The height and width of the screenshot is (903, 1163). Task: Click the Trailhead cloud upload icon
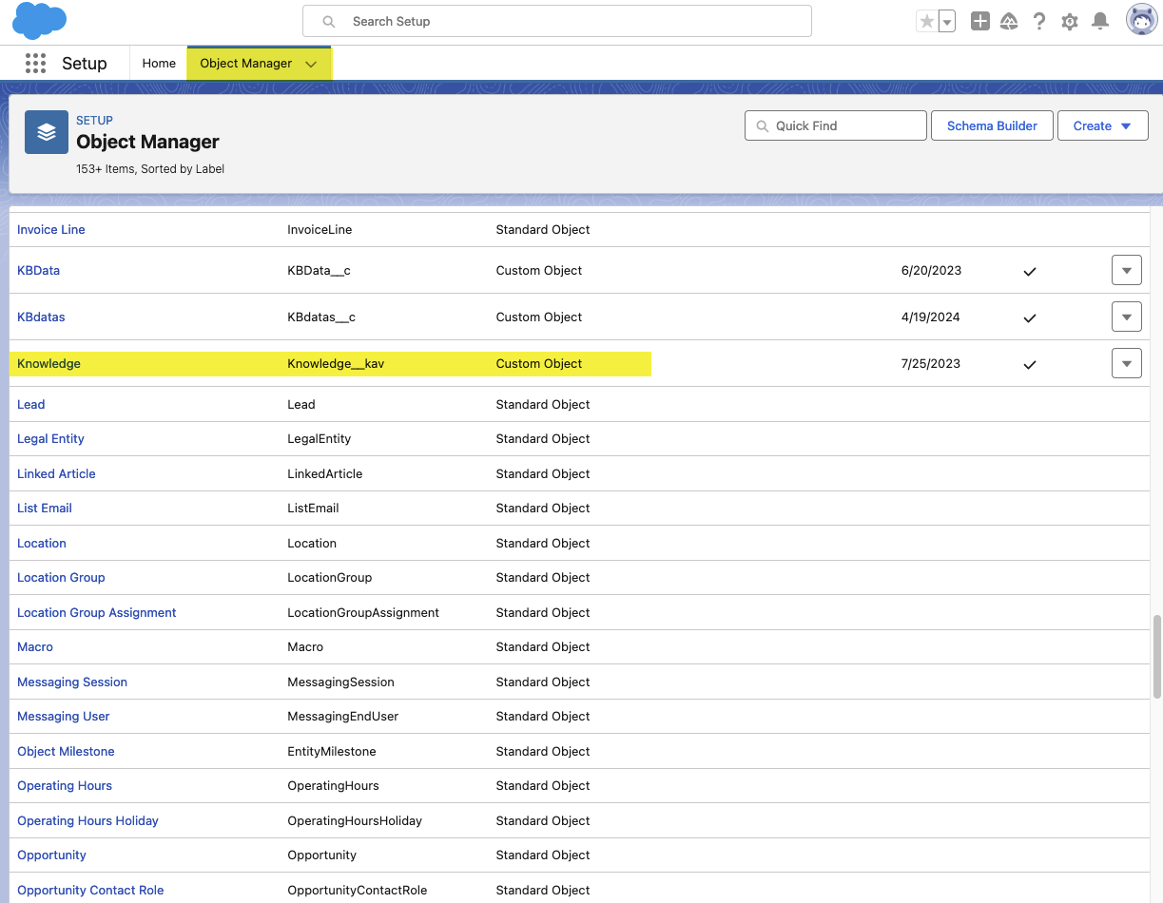point(1009,20)
